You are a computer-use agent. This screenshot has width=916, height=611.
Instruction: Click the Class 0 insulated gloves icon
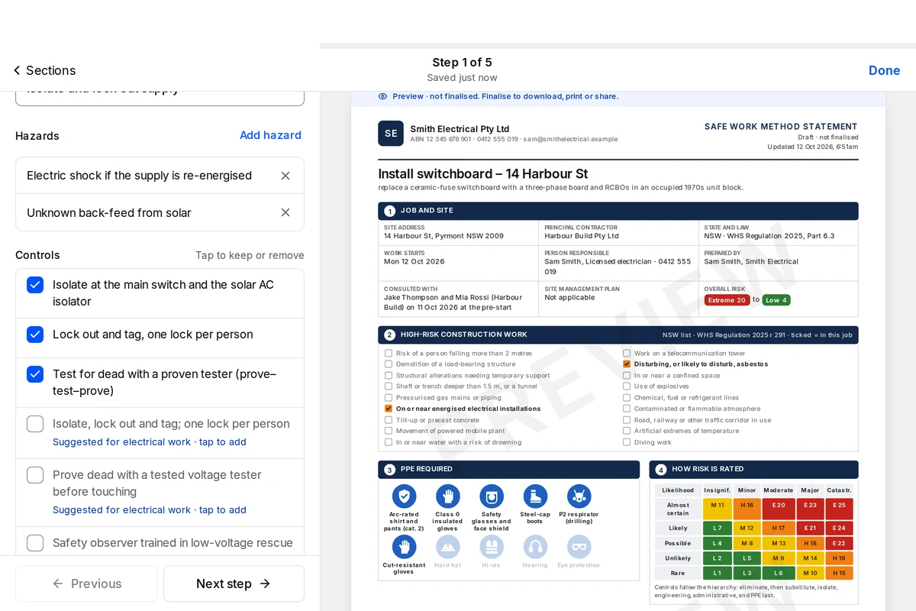[447, 496]
